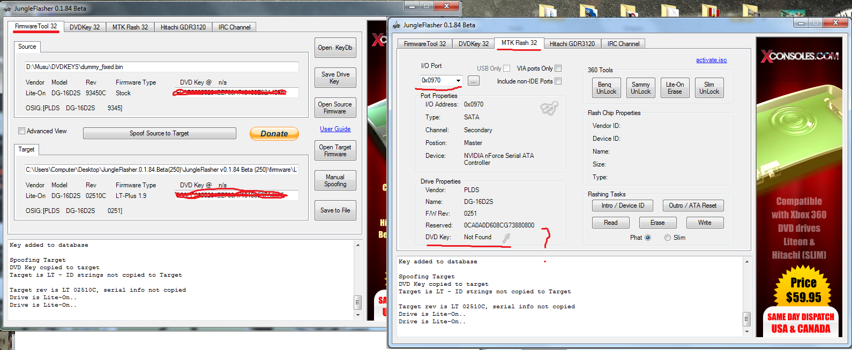Select MTK Flash 32 tab in front window
Viewport: 852px width, 350px height.
pos(519,43)
